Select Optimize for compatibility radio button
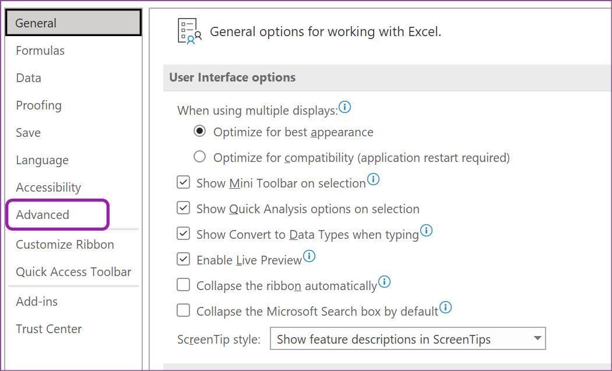The height and width of the screenshot is (371, 612). click(x=199, y=157)
